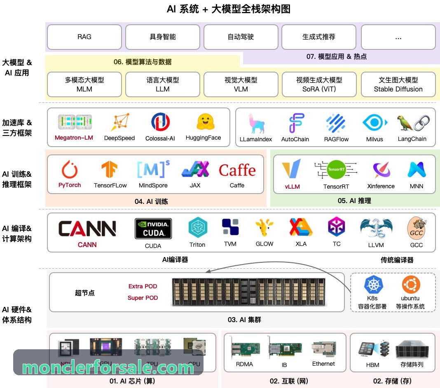
Task: Click the JAX colorful logo
Action: point(195,169)
